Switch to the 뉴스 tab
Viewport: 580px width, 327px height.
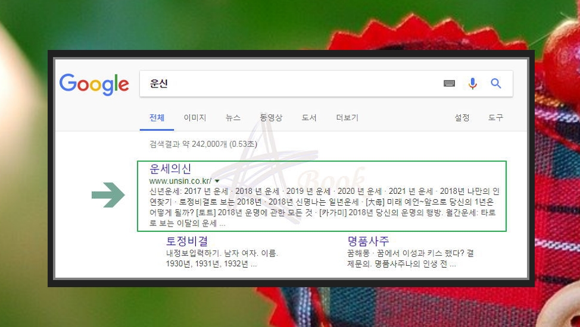click(x=233, y=118)
